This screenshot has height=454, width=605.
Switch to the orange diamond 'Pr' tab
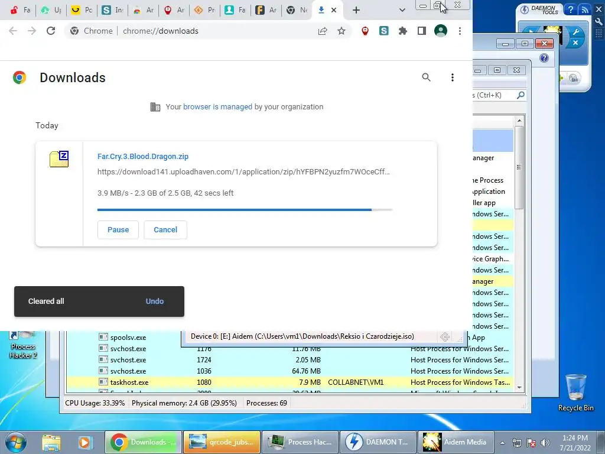pyautogui.click(x=205, y=11)
